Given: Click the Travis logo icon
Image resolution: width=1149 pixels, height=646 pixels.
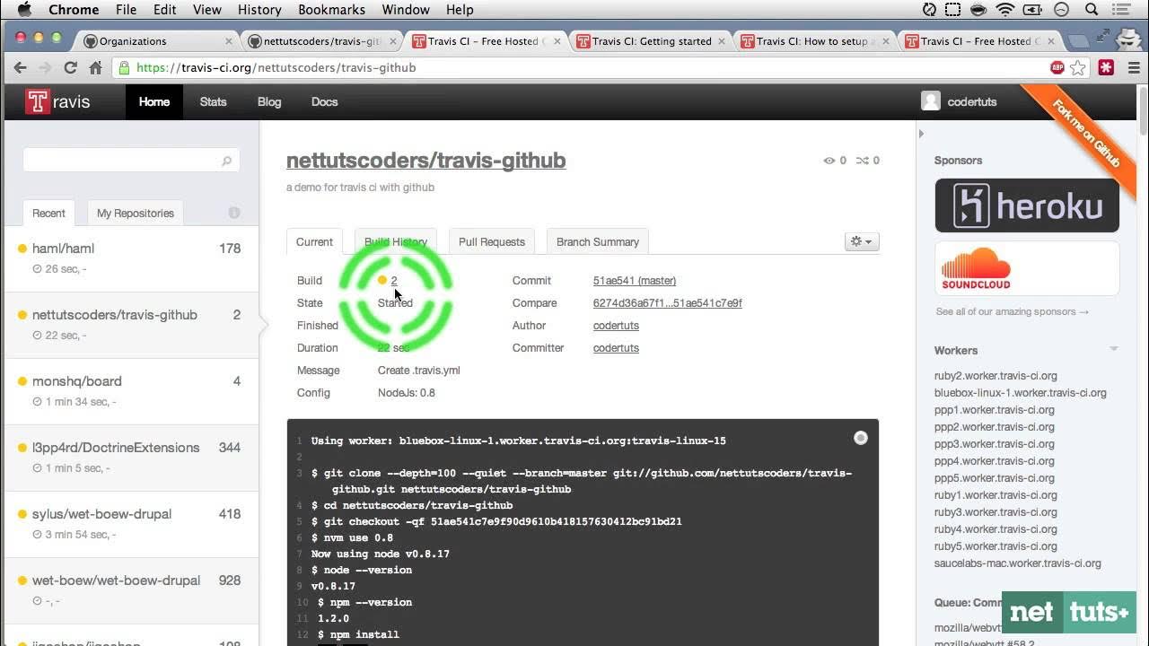Looking at the screenshot, I should 37,101.
